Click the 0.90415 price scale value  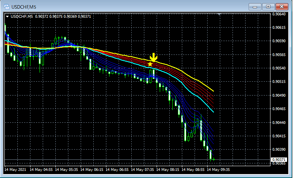tap(279, 136)
